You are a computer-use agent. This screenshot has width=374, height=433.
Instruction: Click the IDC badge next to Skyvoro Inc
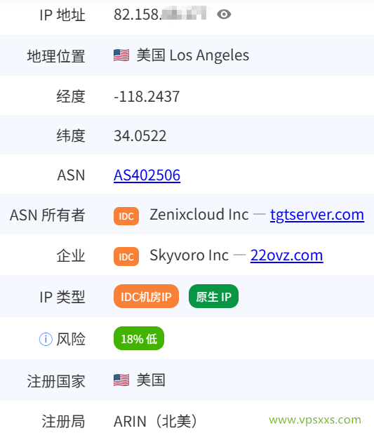[126, 257]
